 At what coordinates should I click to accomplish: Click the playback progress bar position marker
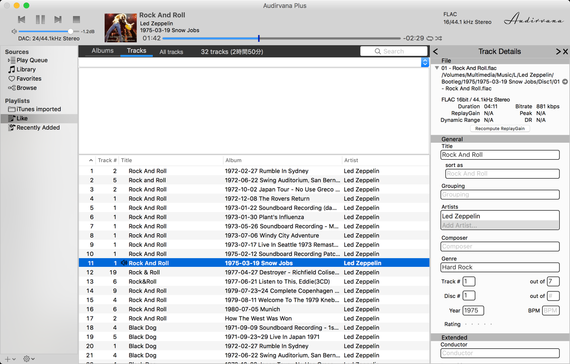(259, 38)
